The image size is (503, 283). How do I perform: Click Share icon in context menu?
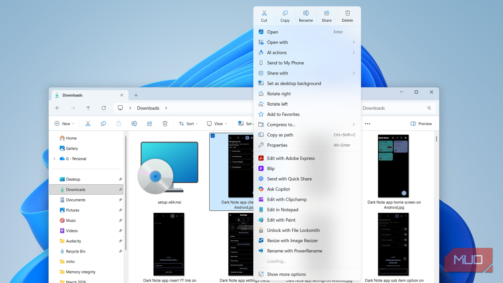(327, 16)
